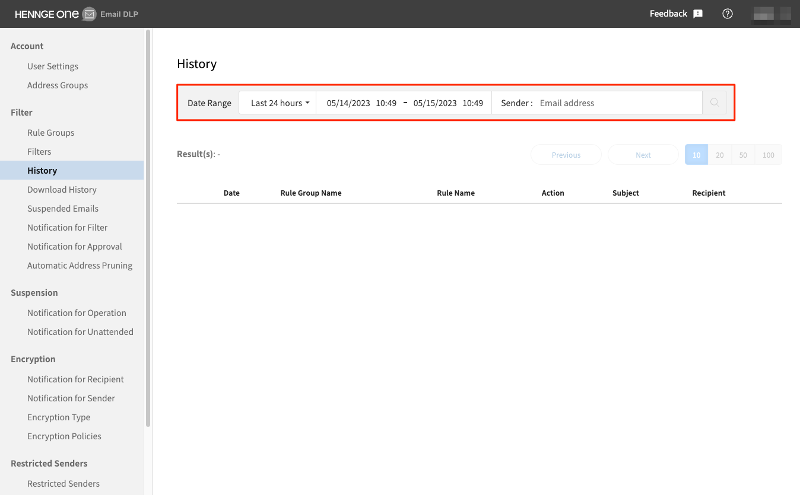Click the Feedback link text
800x495 pixels.
coord(668,14)
